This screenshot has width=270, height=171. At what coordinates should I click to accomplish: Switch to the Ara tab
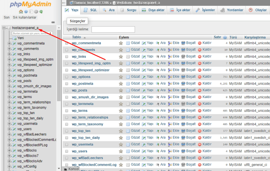[108, 10]
